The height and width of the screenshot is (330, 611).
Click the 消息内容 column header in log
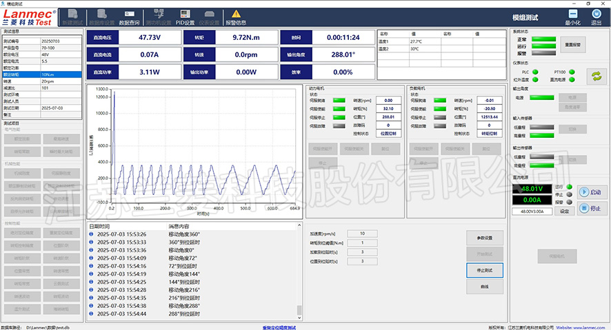(179, 227)
